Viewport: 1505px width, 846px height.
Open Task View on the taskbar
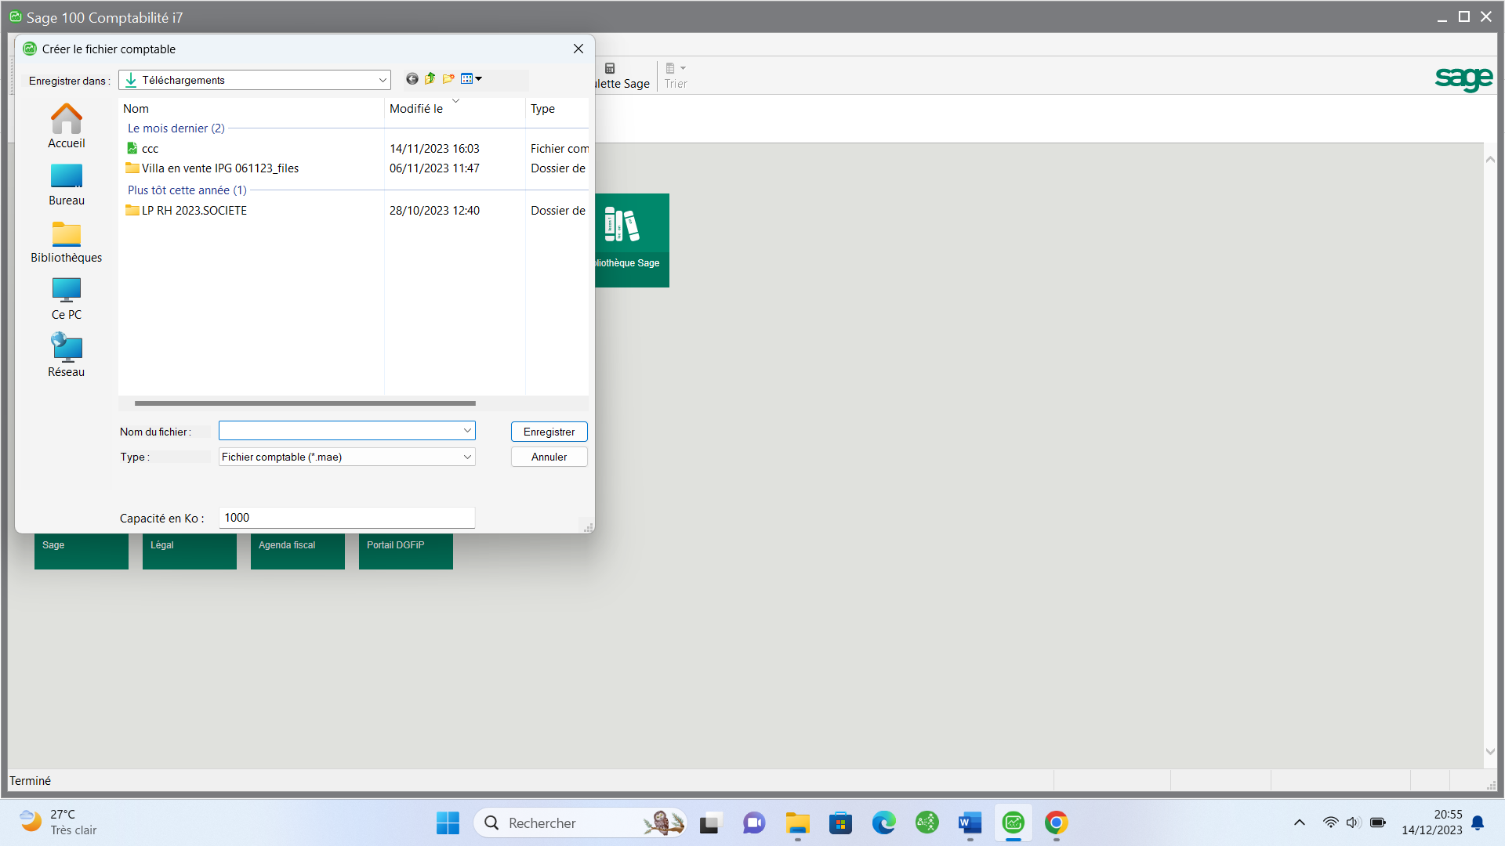pyautogui.click(x=710, y=822)
